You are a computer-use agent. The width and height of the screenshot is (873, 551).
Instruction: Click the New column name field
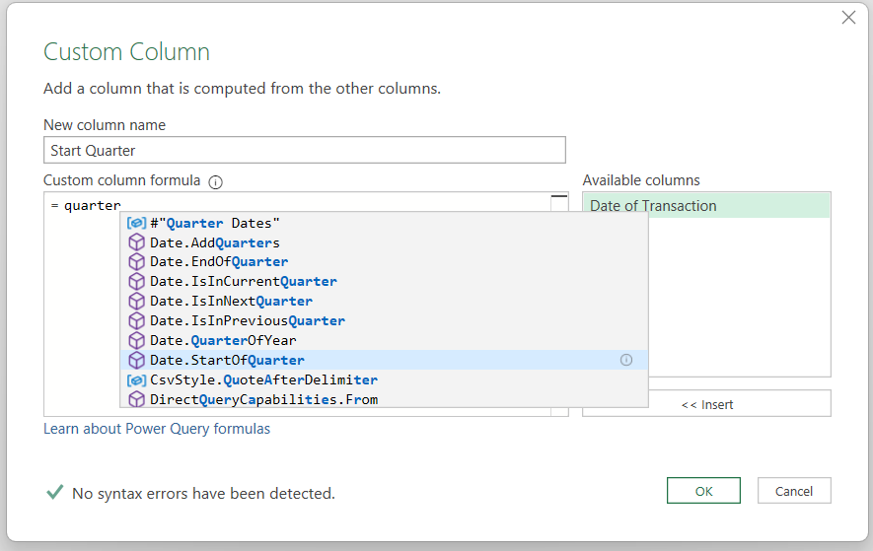305,150
